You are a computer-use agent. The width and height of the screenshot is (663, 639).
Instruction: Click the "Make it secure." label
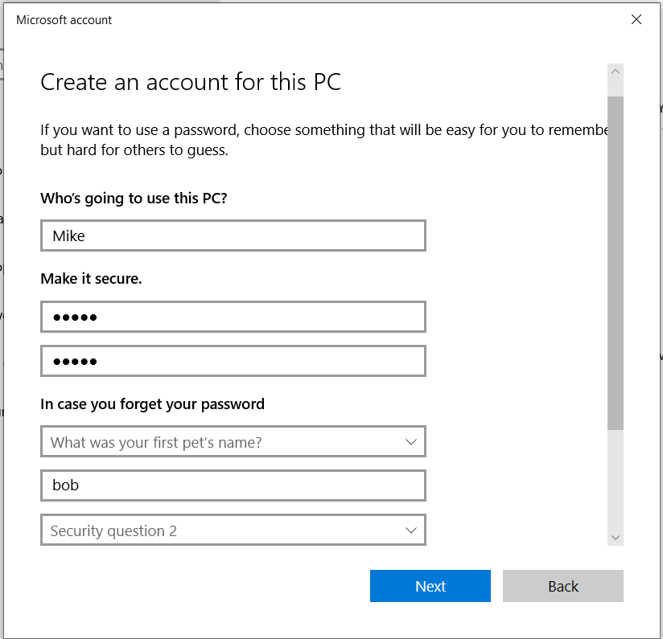(x=91, y=279)
